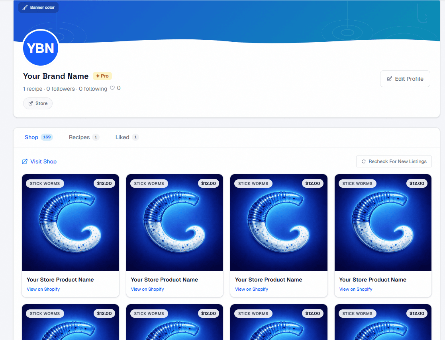
Task: Open the Liked tab
Action: [122, 137]
